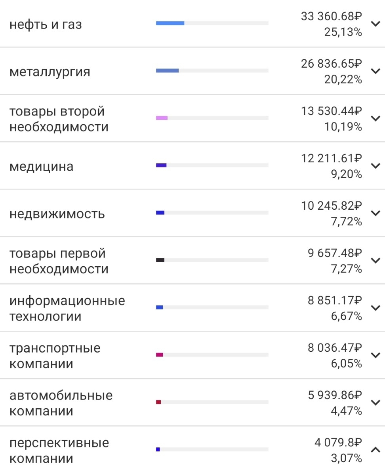Tap the перспективные компании label
This screenshot has height=470, width=385.
59,450
